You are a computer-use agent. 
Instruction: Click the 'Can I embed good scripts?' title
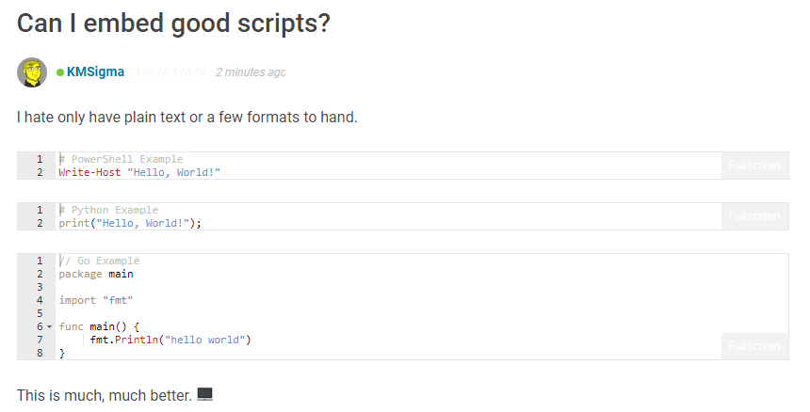173,24
